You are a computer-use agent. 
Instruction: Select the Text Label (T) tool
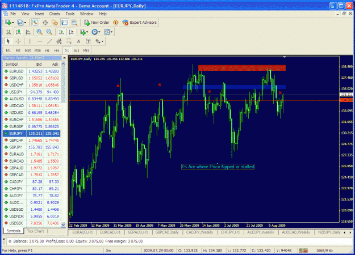[x=88, y=41]
